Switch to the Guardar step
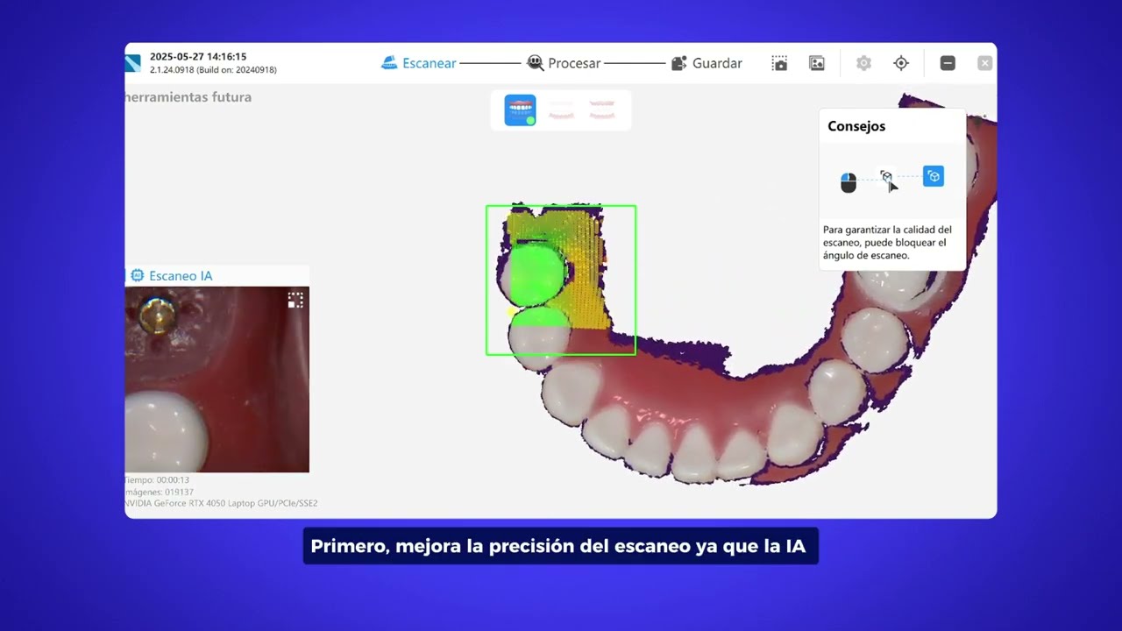The image size is (1122, 631). (x=707, y=63)
